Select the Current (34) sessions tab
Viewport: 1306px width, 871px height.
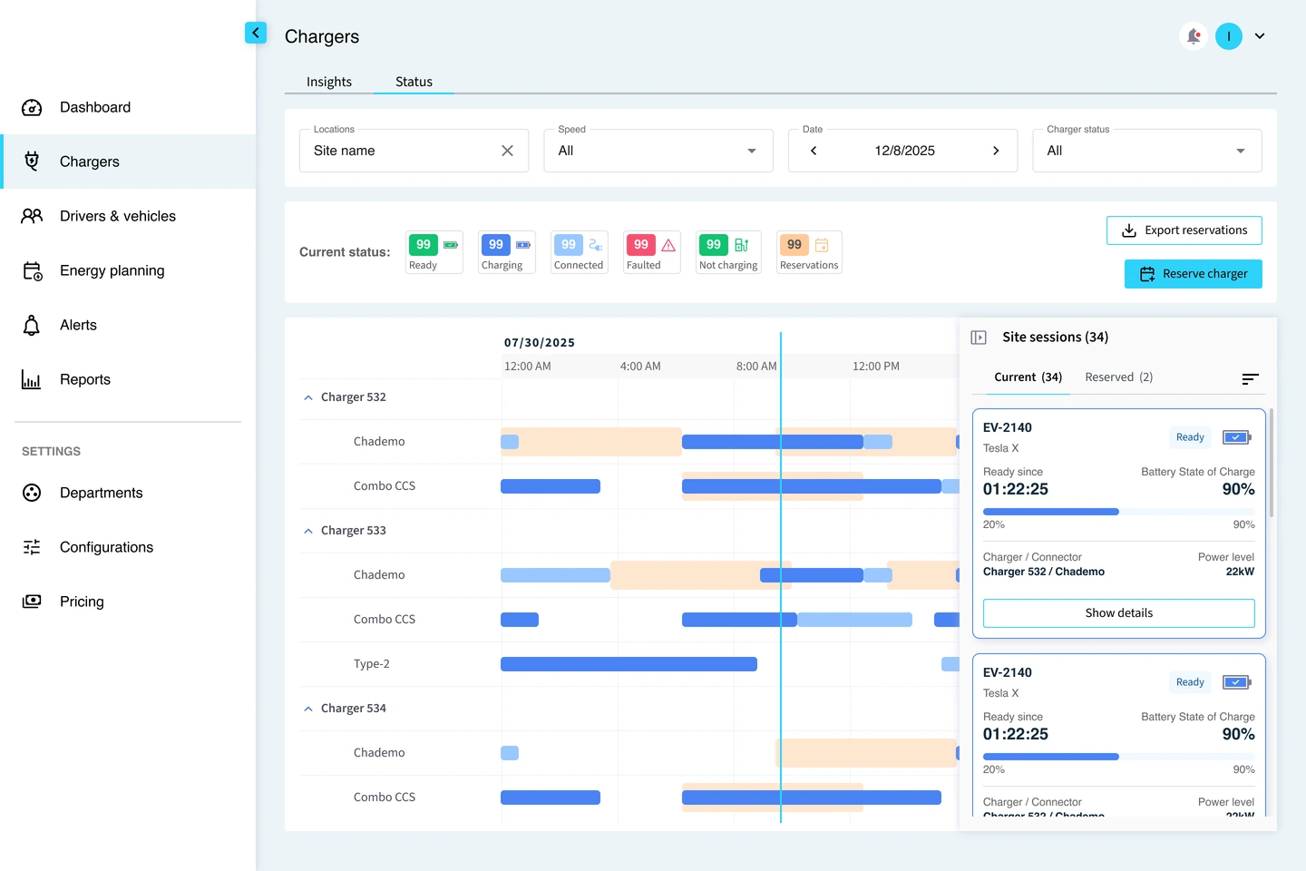1028,377
